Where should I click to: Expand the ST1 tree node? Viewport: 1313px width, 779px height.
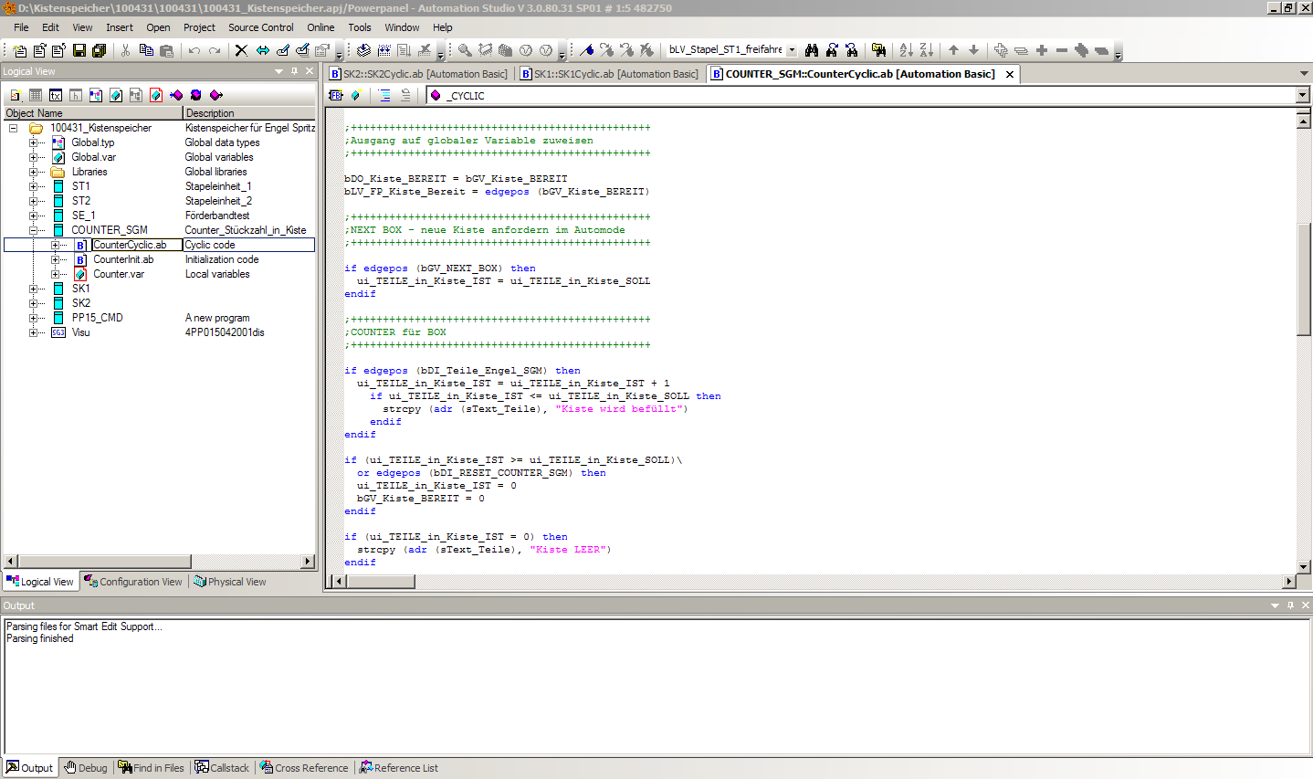[x=34, y=186]
